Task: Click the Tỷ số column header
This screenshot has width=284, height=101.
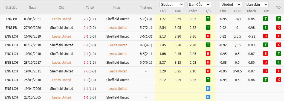Action: 90,8
